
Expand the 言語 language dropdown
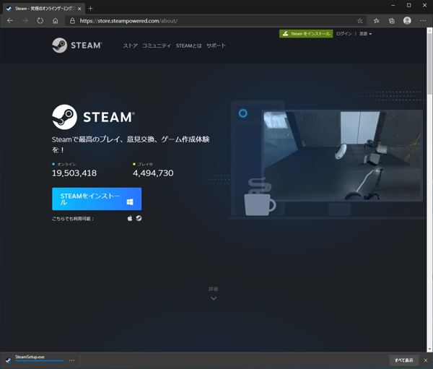click(365, 34)
